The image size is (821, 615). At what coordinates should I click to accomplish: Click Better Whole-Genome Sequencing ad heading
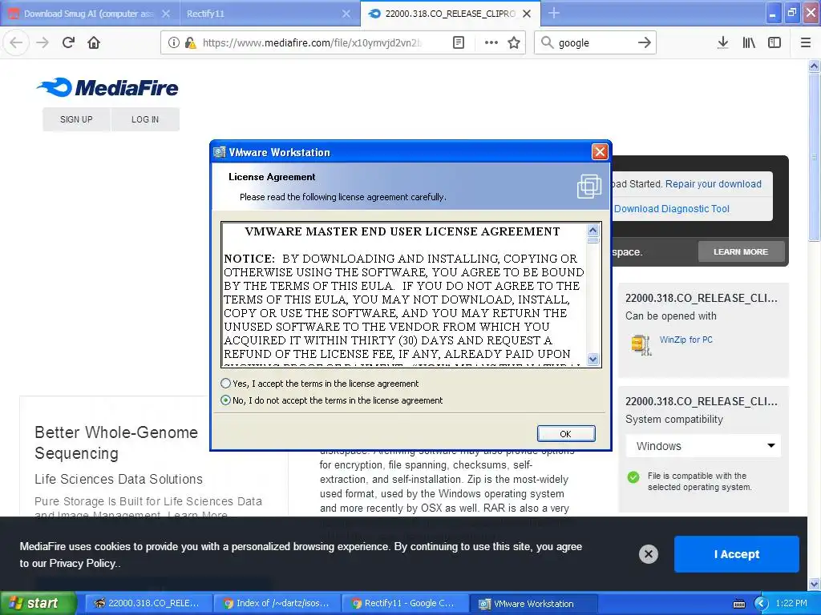(116, 442)
